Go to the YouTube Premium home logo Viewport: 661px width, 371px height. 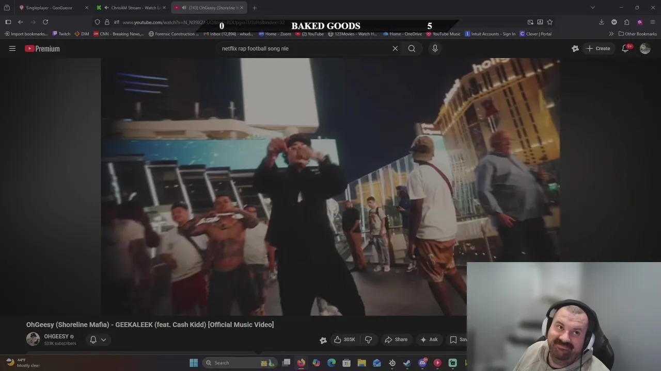[42, 48]
